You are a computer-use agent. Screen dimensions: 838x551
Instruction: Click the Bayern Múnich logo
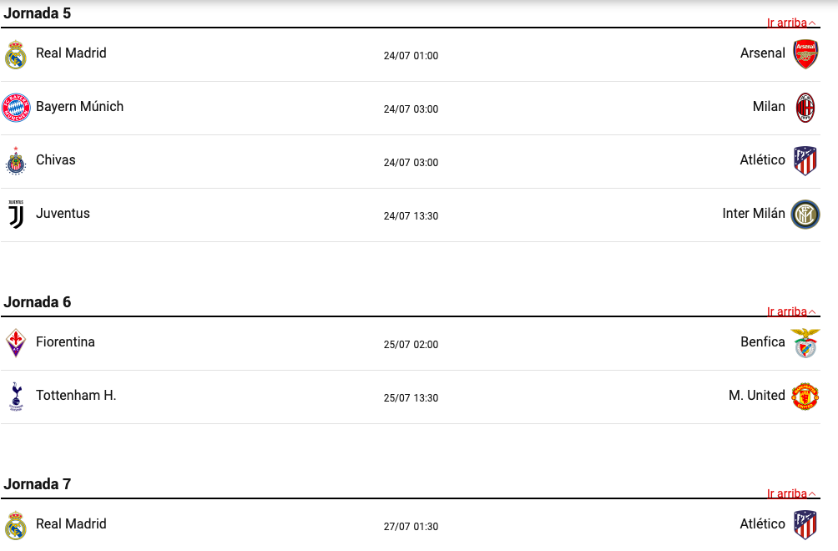click(x=16, y=108)
